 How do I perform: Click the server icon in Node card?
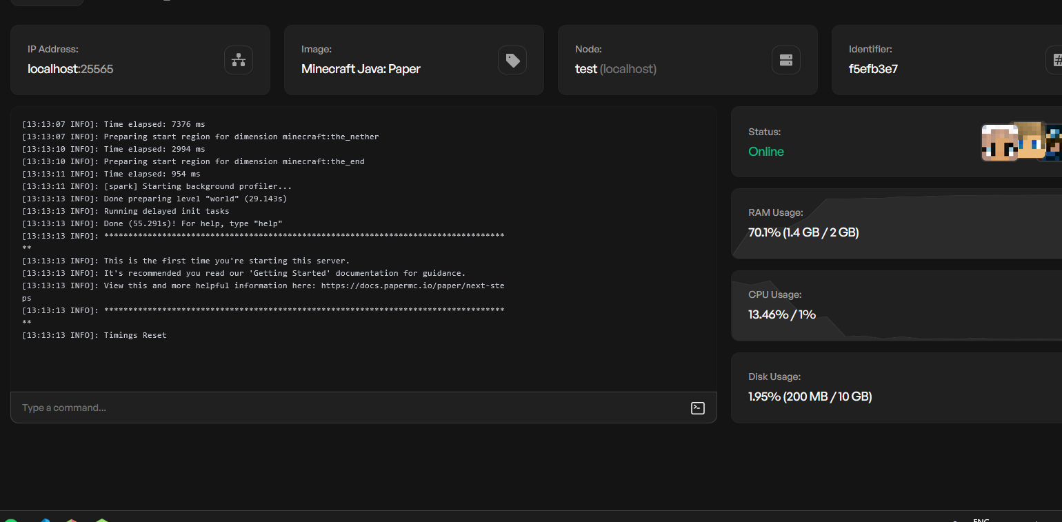(x=786, y=60)
